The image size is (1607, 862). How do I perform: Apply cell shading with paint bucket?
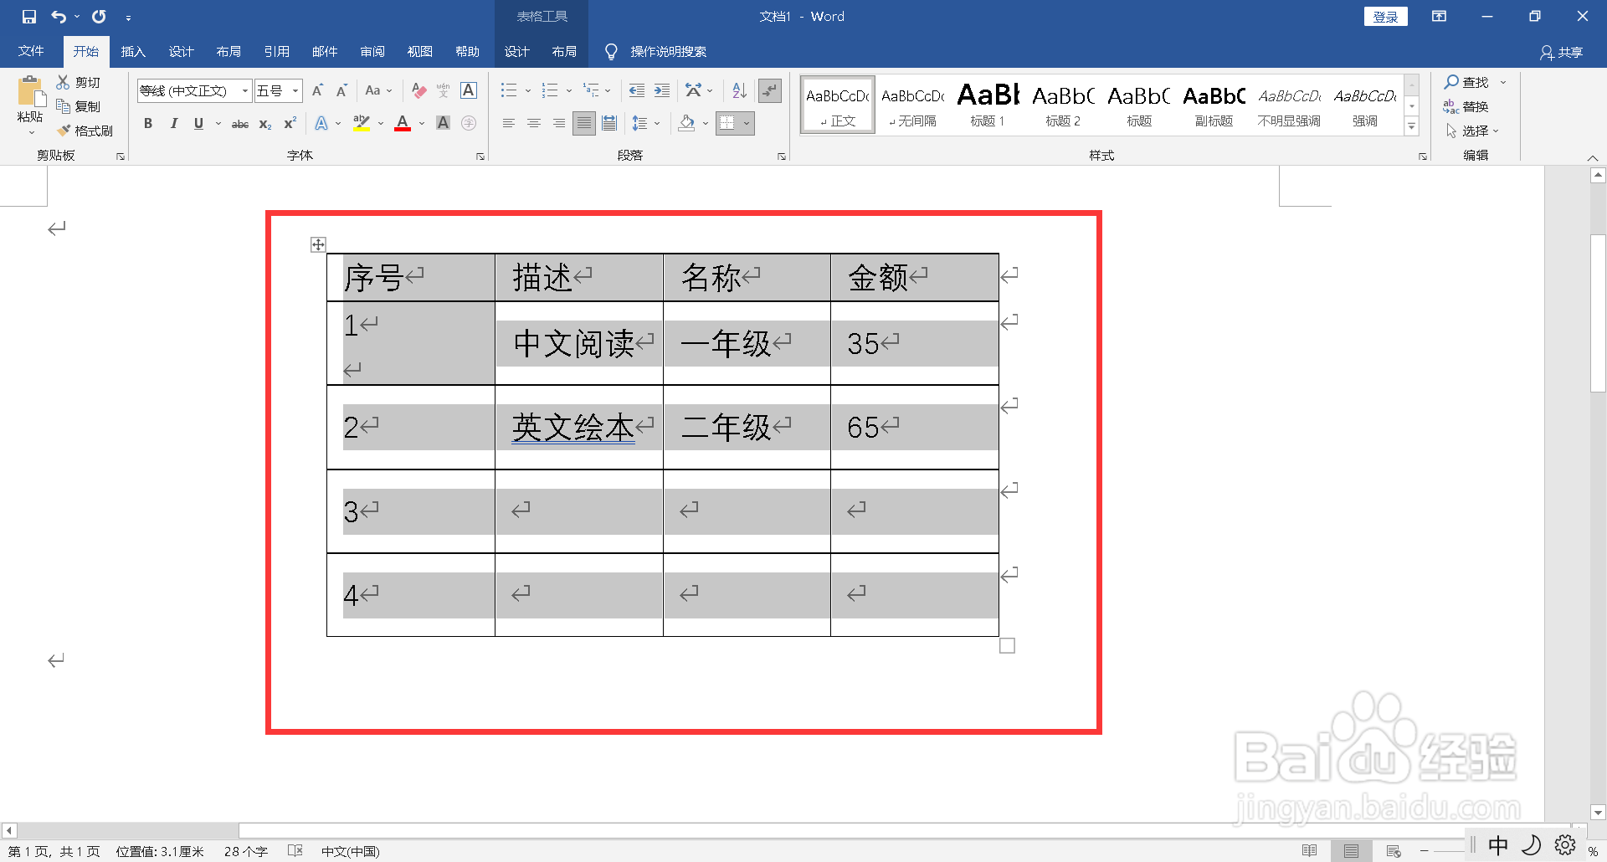point(687,123)
